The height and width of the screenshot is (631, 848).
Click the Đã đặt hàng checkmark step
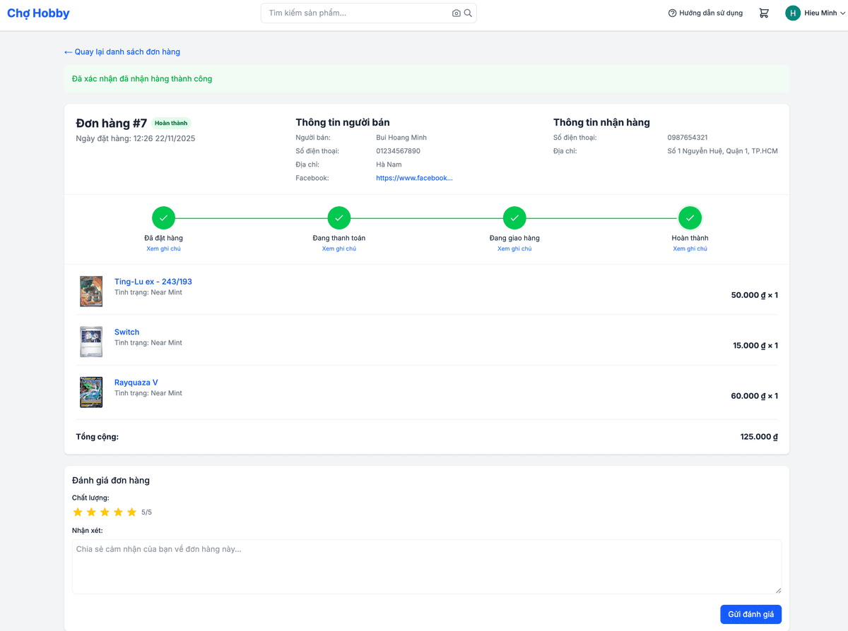pos(163,219)
